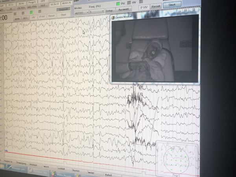Select the 00:03:25 elapsed time field
236x177 pixels.
[x=66, y=3]
